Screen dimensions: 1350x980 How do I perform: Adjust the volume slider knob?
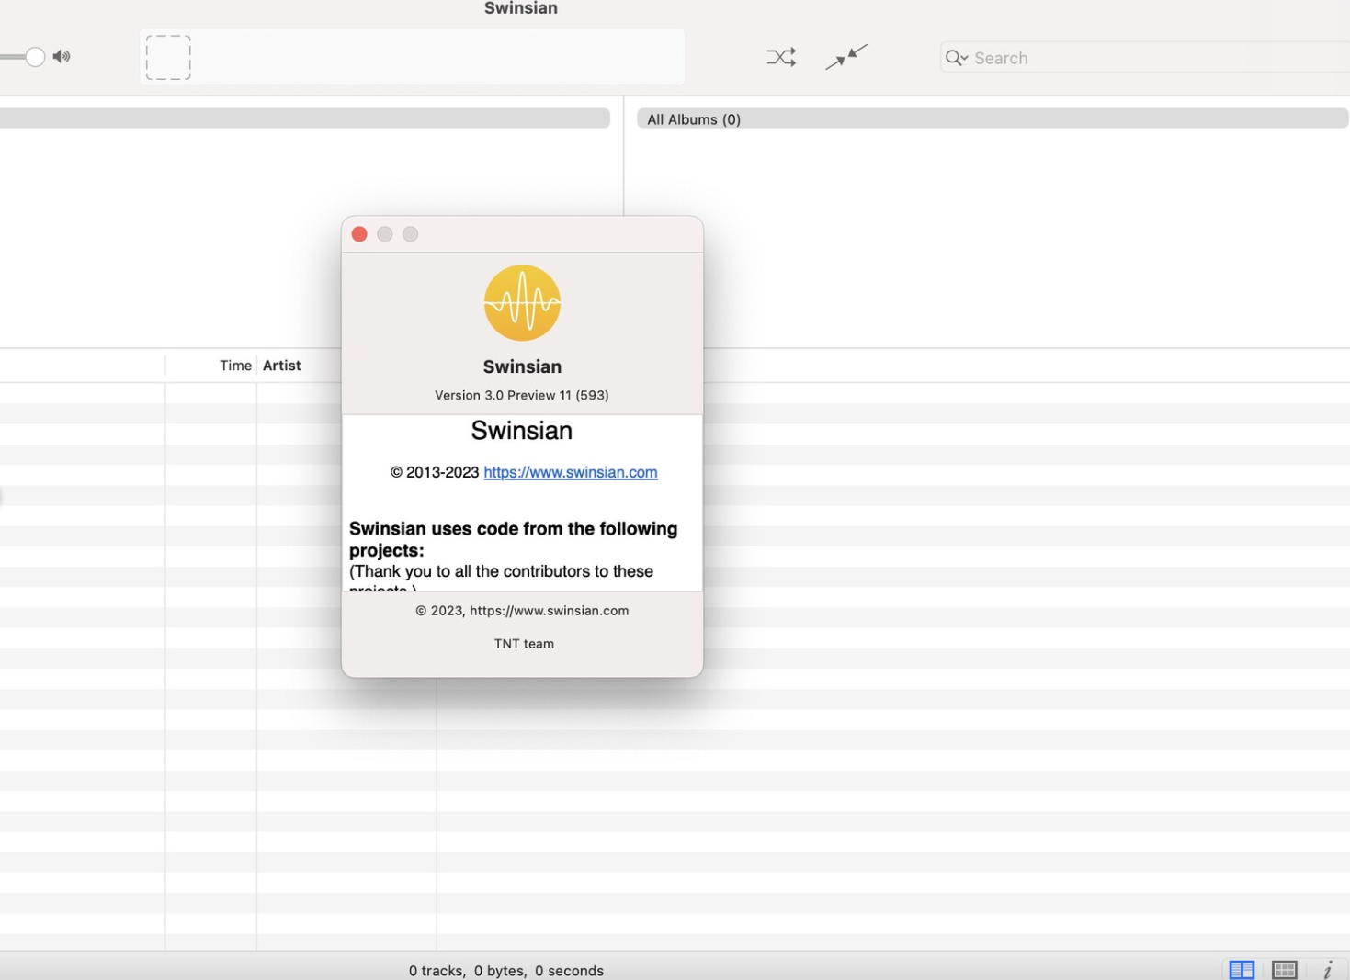pyautogui.click(x=35, y=56)
